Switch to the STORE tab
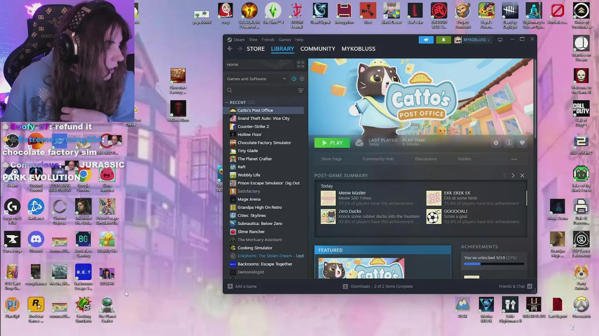Screen dimensions: 599x336 pos(256,49)
